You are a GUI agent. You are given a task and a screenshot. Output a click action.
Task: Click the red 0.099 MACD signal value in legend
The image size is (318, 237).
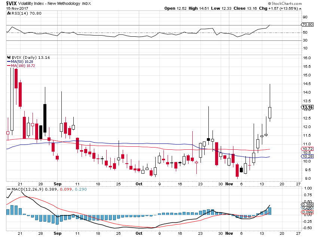coord(66,189)
